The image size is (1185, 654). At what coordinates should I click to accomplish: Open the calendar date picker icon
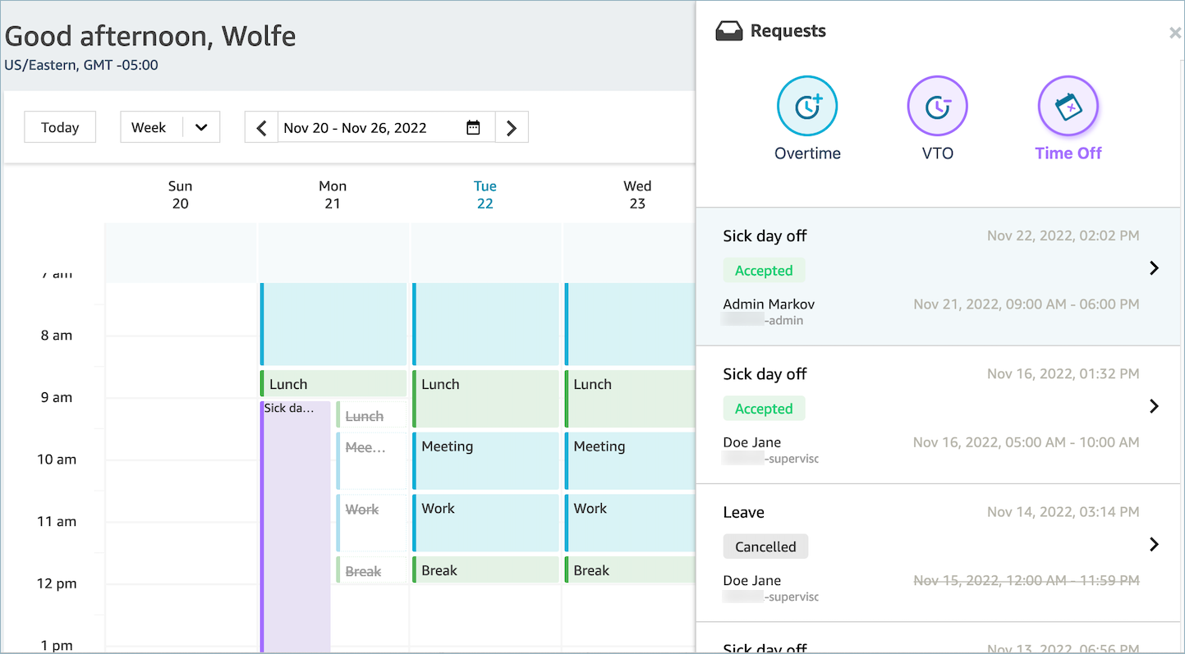473,127
